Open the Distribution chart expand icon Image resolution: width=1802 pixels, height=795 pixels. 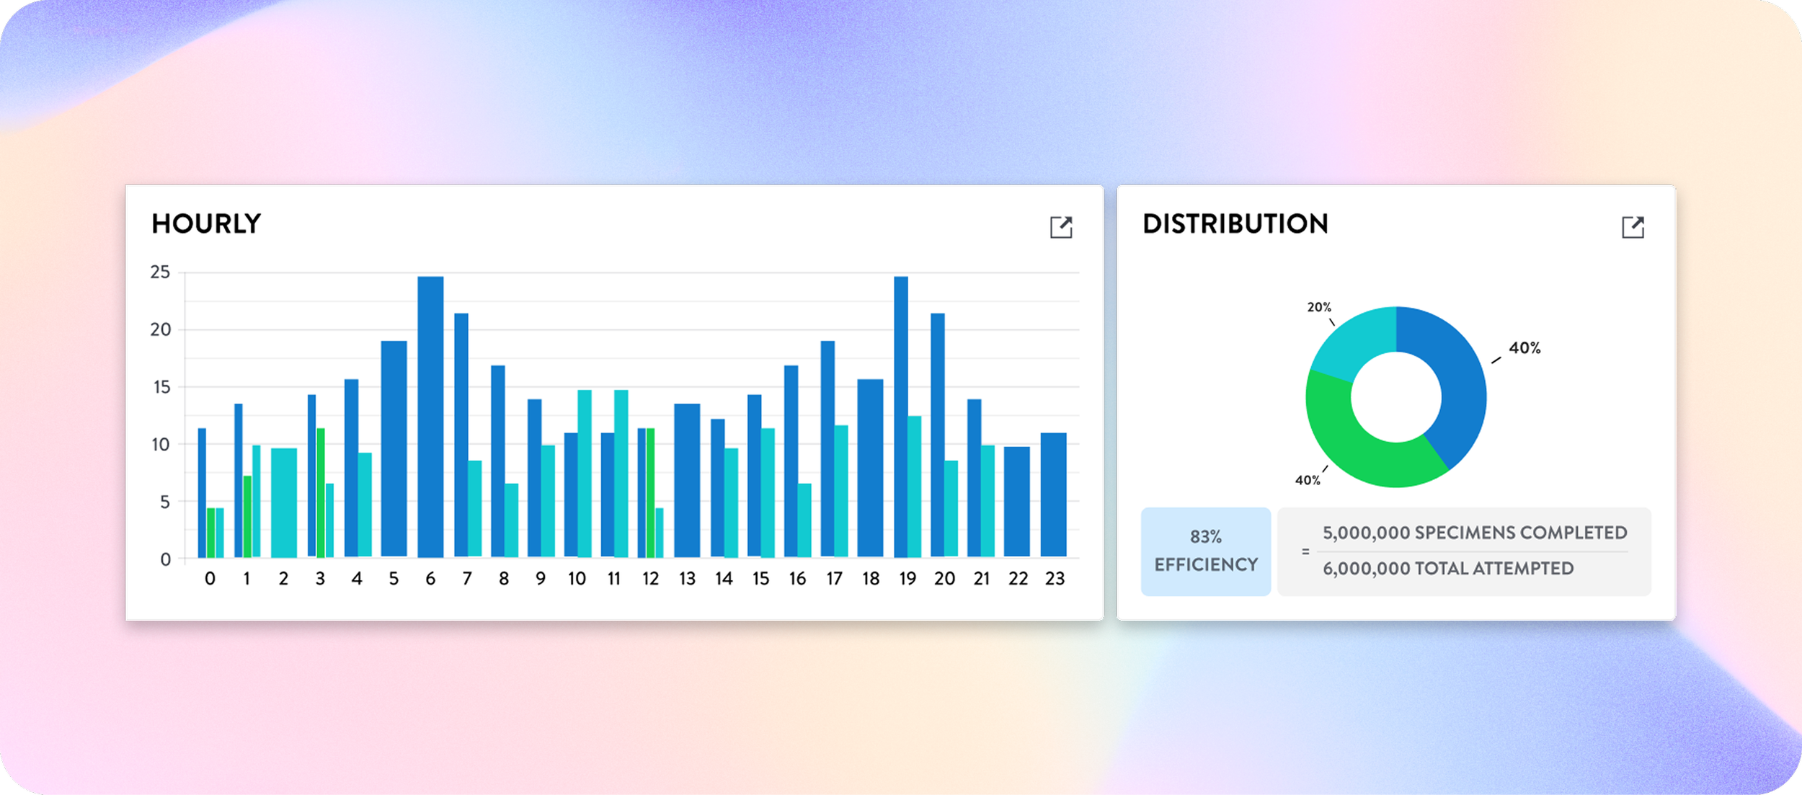point(1632,227)
